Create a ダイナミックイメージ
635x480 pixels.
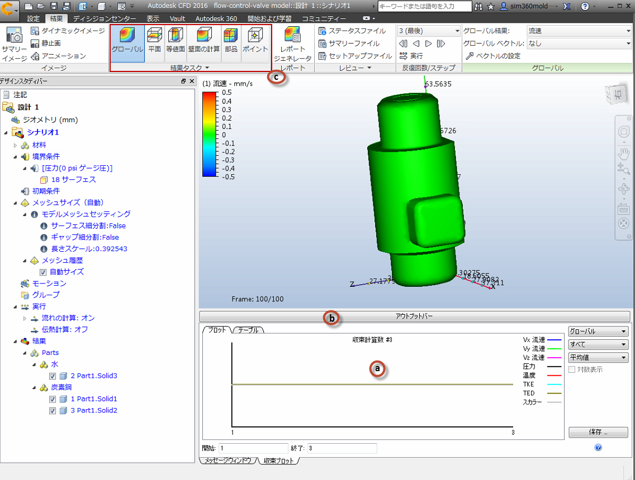[x=68, y=31]
